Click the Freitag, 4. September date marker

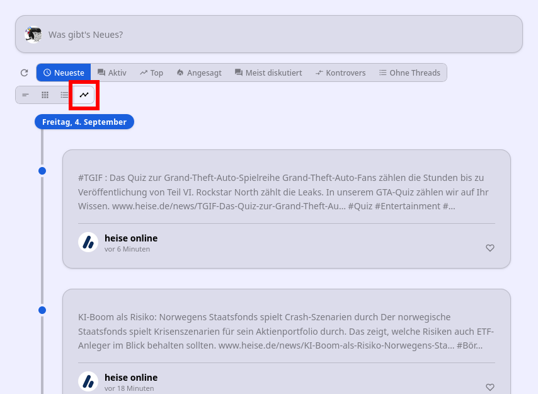(84, 122)
